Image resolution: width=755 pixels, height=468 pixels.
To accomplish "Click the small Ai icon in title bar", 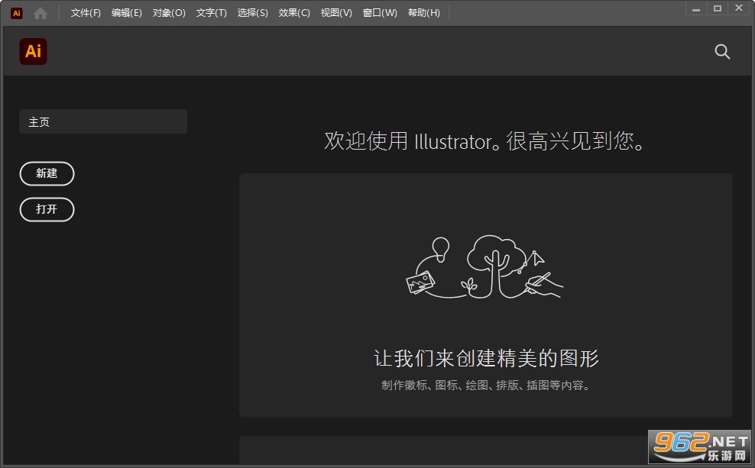I will click(x=16, y=13).
